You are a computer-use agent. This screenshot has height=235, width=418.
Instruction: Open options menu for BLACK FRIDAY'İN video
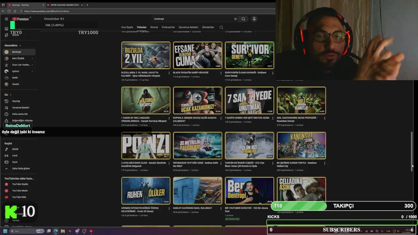click(x=221, y=73)
